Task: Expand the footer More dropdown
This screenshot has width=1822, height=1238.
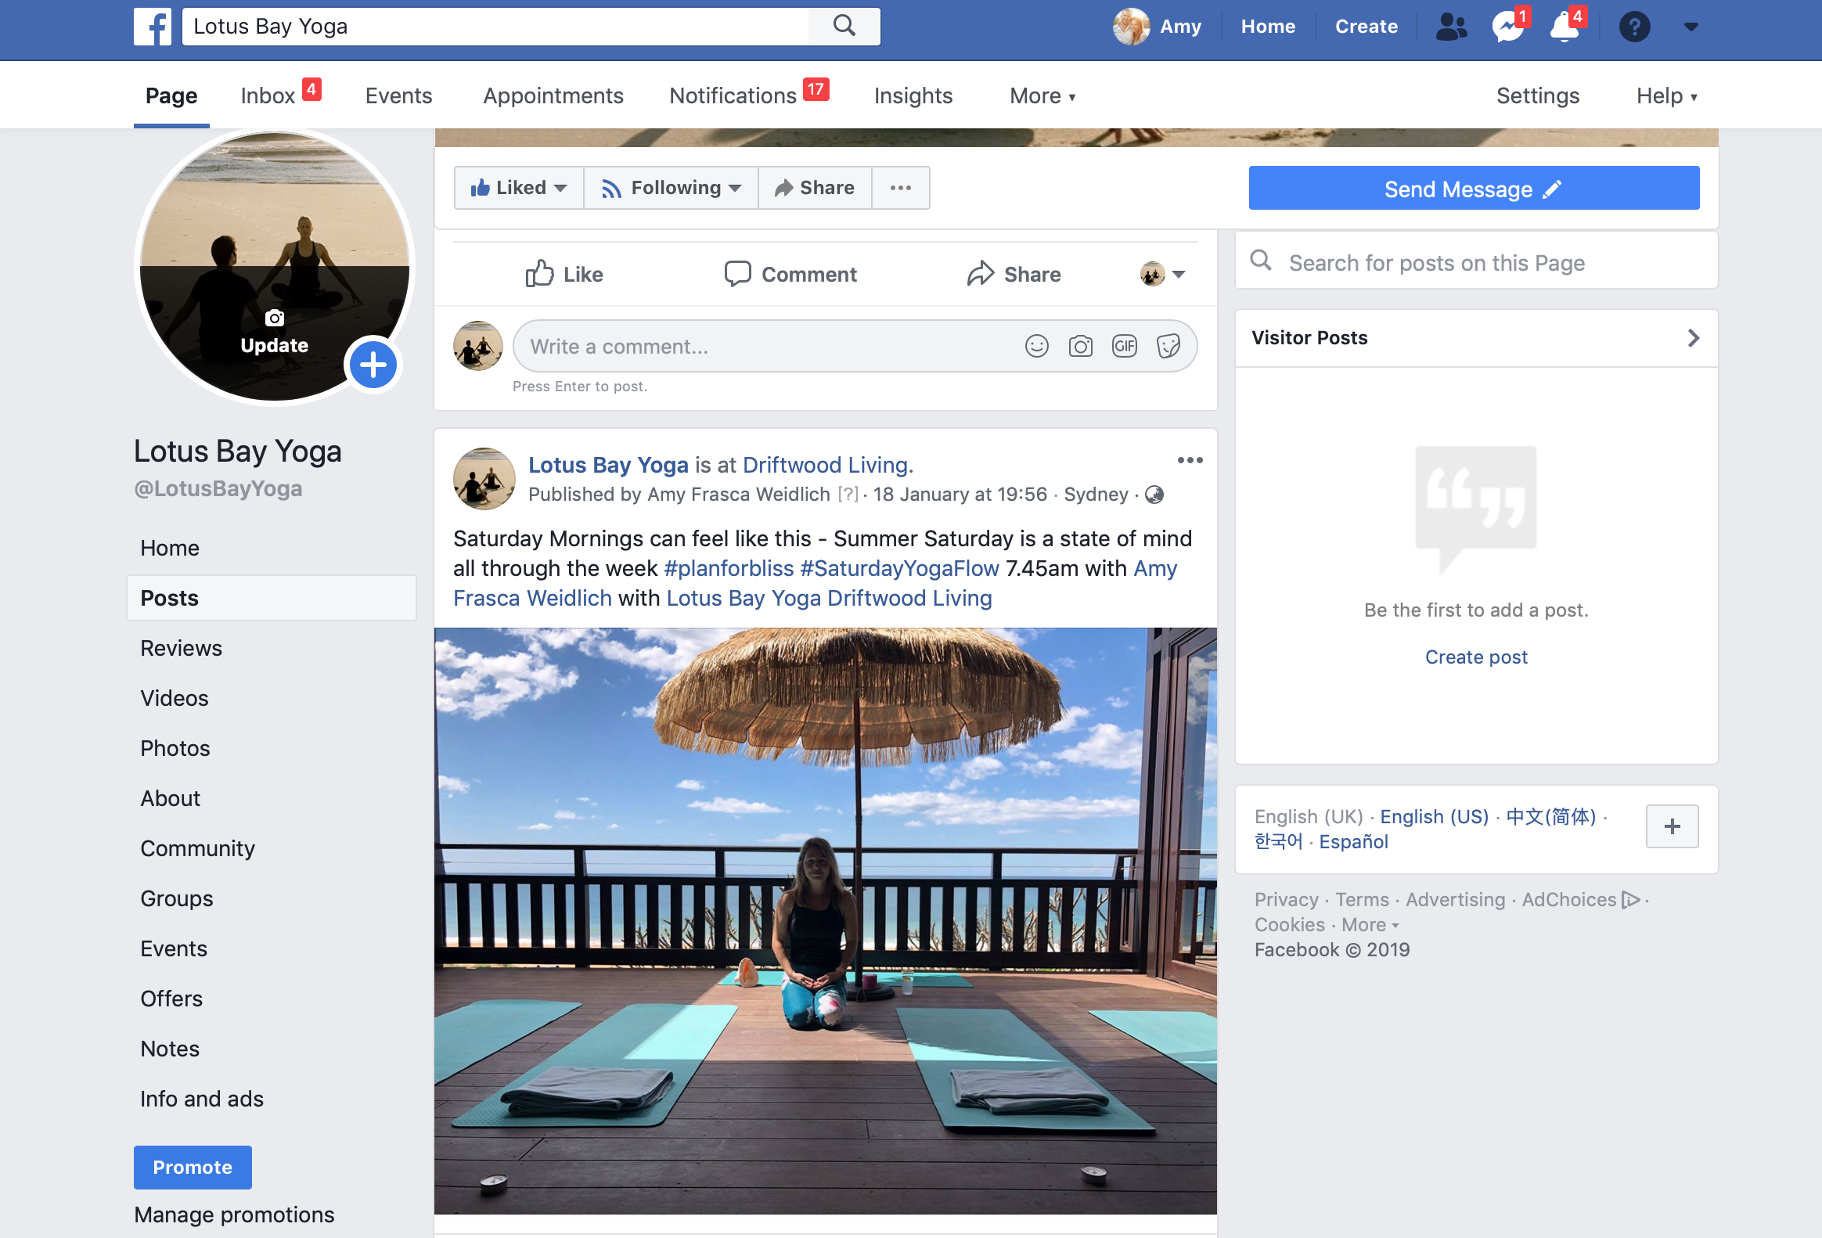Action: [1370, 925]
